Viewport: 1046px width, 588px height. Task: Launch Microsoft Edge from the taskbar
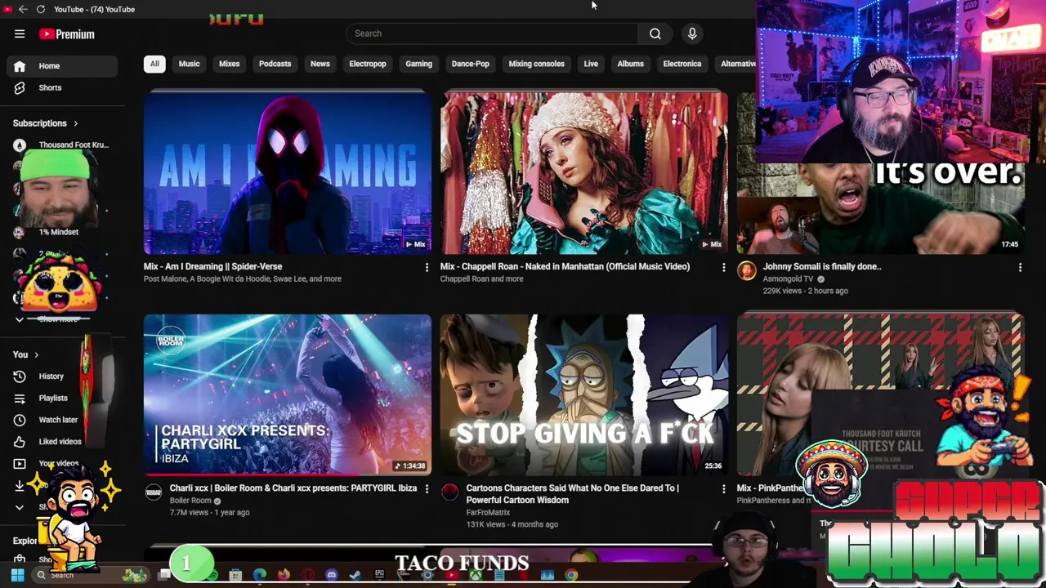point(260,575)
